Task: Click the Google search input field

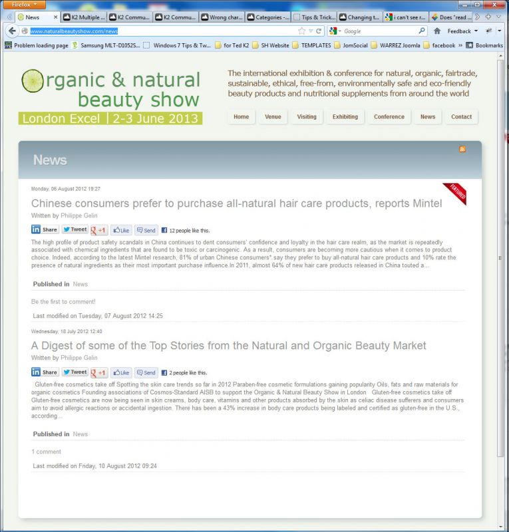Action: 380,31
